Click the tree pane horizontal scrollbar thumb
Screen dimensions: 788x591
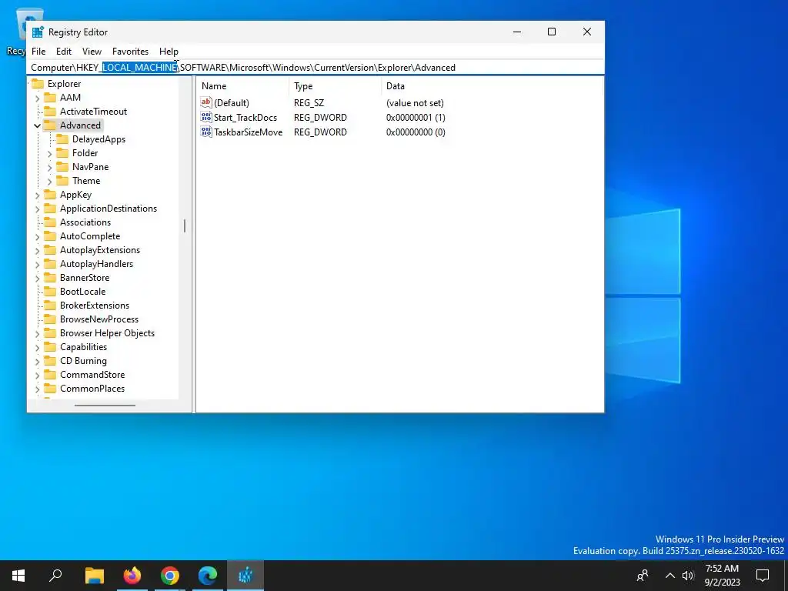pos(105,405)
